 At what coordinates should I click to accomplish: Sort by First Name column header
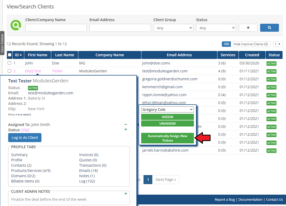(37, 55)
